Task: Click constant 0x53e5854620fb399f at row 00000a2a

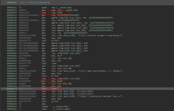Action: pos(68,15)
